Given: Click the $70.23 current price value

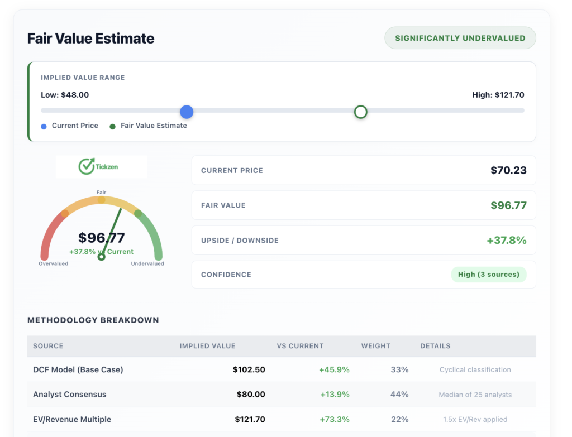Looking at the screenshot, I should 508,170.
